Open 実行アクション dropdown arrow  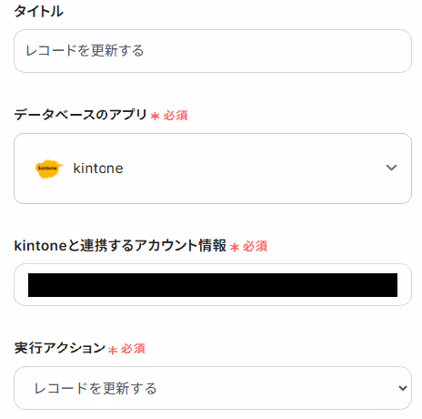[403, 388]
